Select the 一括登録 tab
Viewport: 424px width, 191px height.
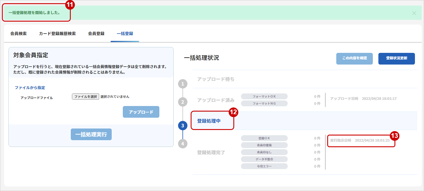click(125, 34)
